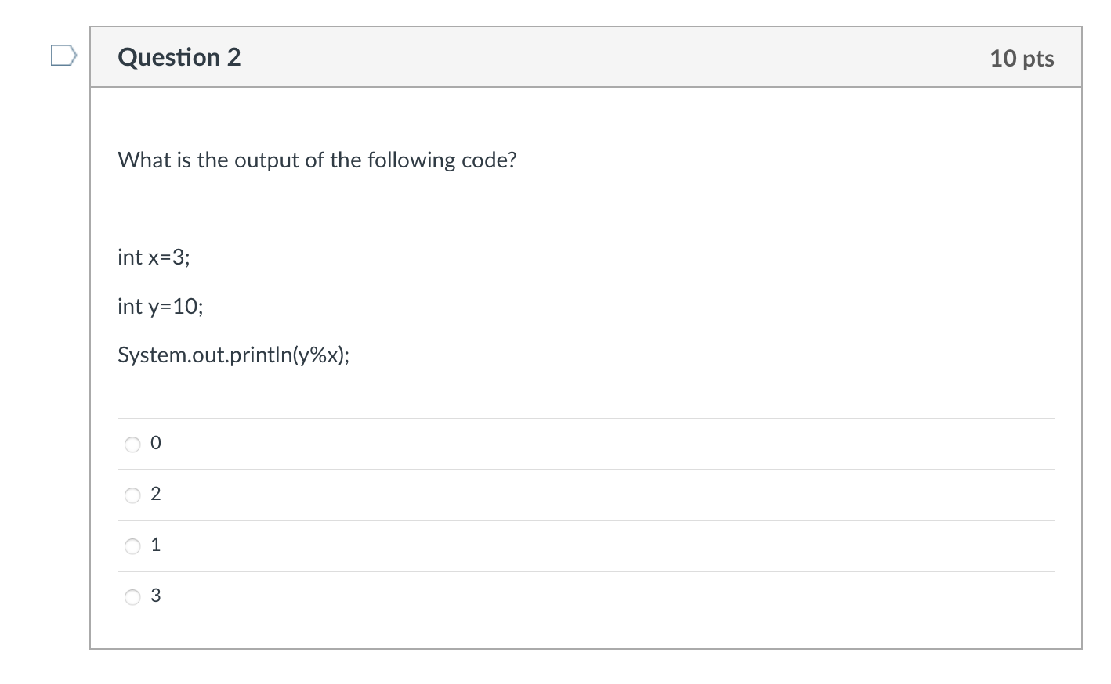Choose the radio button for answer 2
Viewport: 1111px width, 684px height.
[x=133, y=495]
